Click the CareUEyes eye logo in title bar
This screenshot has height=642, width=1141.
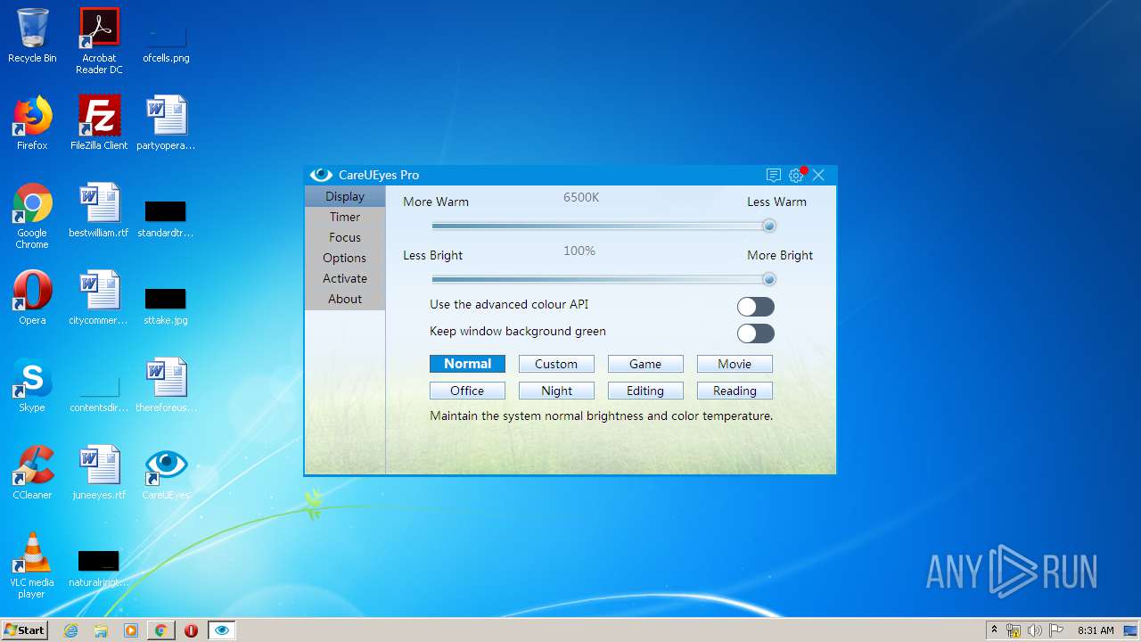[x=321, y=175]
